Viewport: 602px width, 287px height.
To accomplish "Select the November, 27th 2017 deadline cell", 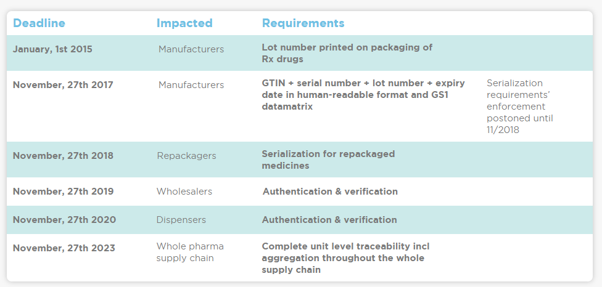I will click(63, 84).
